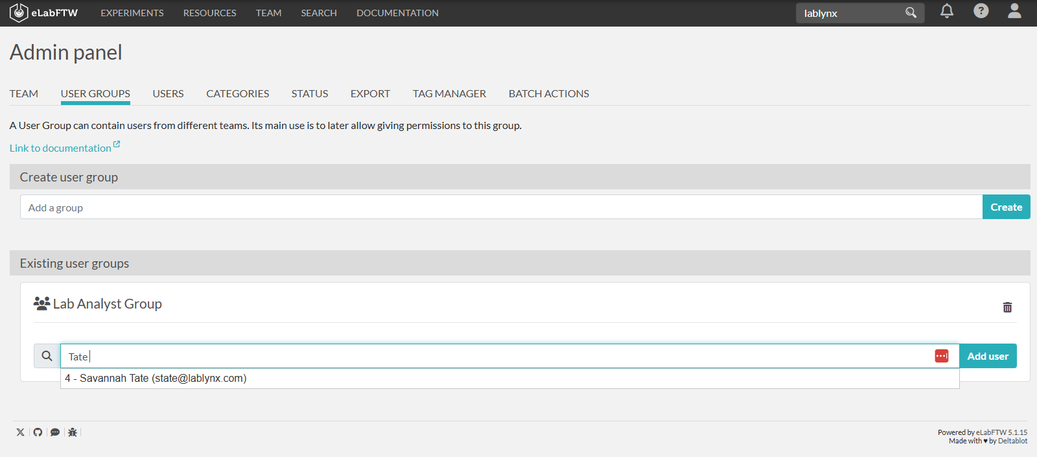Open the user profile menu

click(1014, 11)
